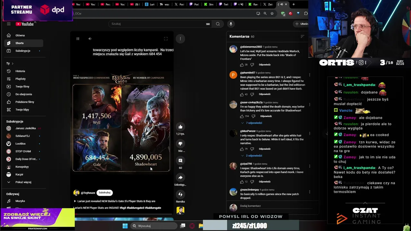The image size is (411, 231).
Task: Open the @phumble87 orange P avatar
Action: [233, 75]
